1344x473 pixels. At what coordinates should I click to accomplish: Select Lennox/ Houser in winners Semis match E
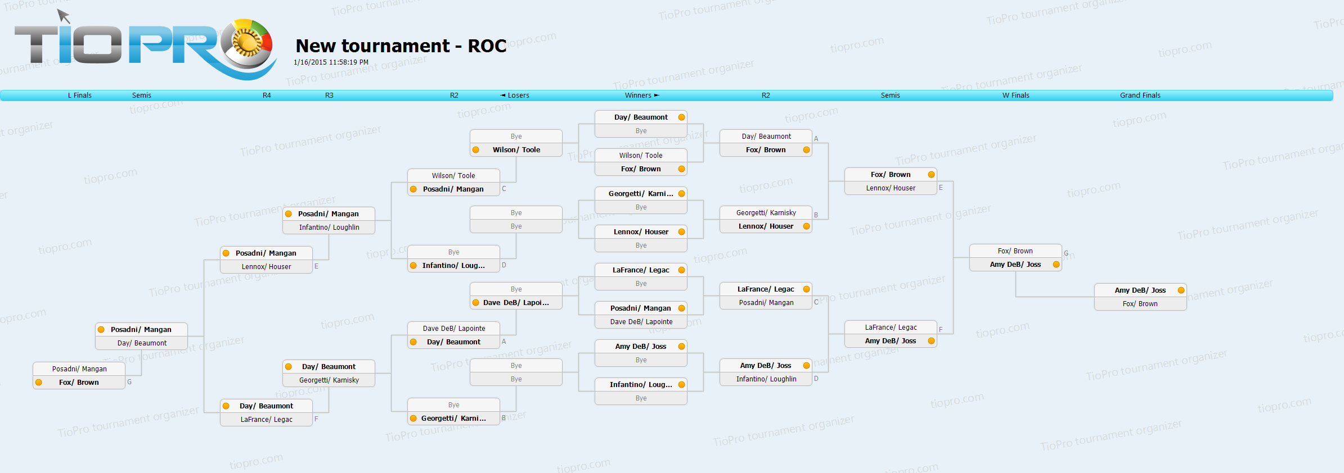point(891,188)
